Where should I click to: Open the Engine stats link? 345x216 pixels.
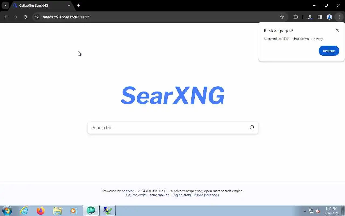[x=181, y=195]
